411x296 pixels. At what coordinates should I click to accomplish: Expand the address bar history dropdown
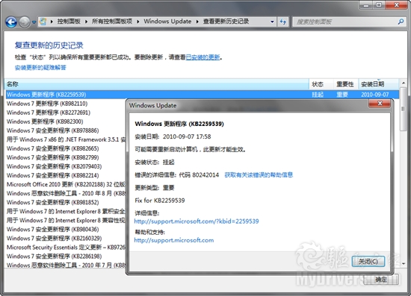pos(272,22)
